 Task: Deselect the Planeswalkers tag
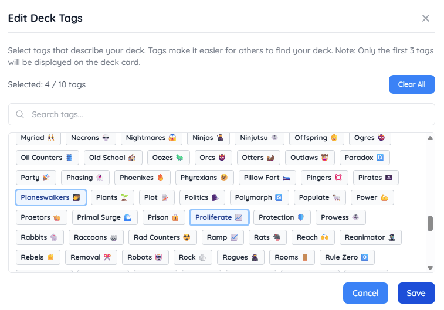(50, 197)
